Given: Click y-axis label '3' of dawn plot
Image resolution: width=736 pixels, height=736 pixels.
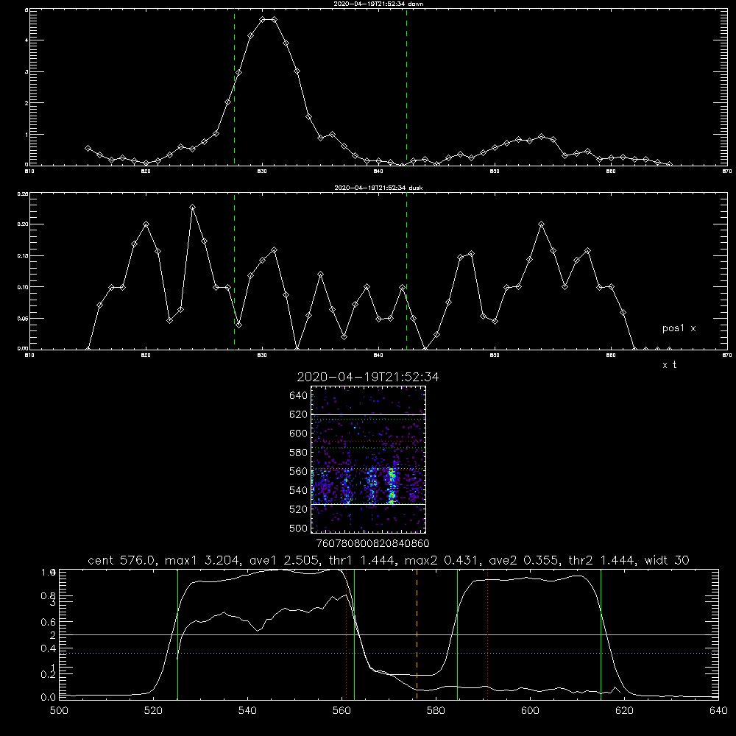Looking at the screenshot, I should tap(26, 72).
